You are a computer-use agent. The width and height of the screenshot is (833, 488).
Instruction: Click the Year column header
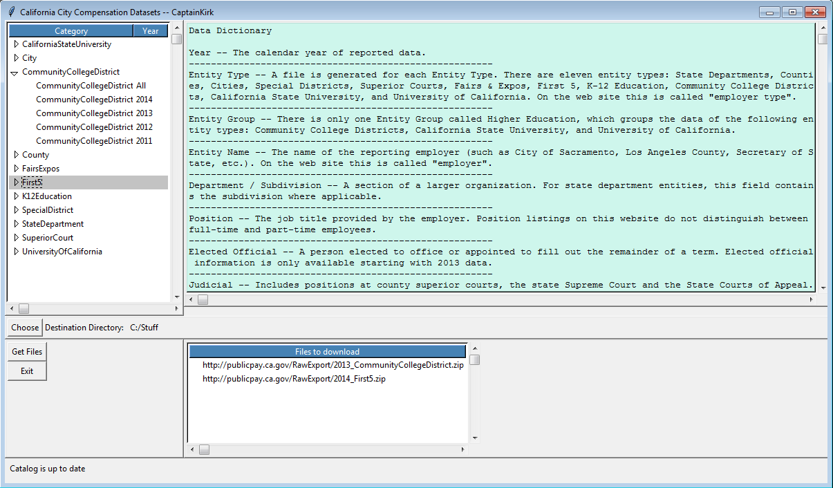(151, 31)
